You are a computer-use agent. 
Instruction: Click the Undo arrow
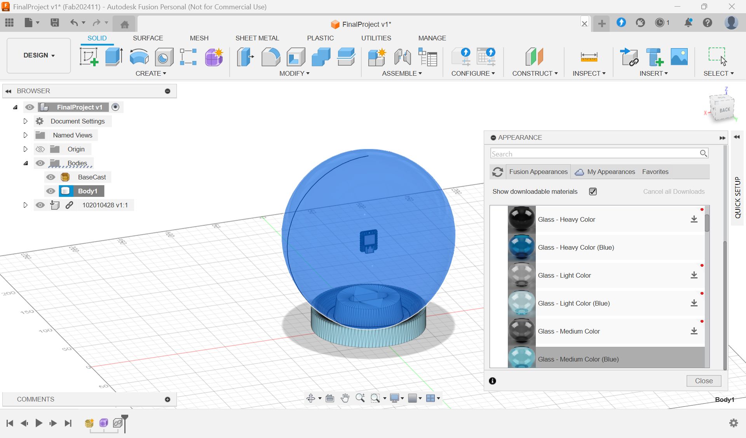point(74,23)
